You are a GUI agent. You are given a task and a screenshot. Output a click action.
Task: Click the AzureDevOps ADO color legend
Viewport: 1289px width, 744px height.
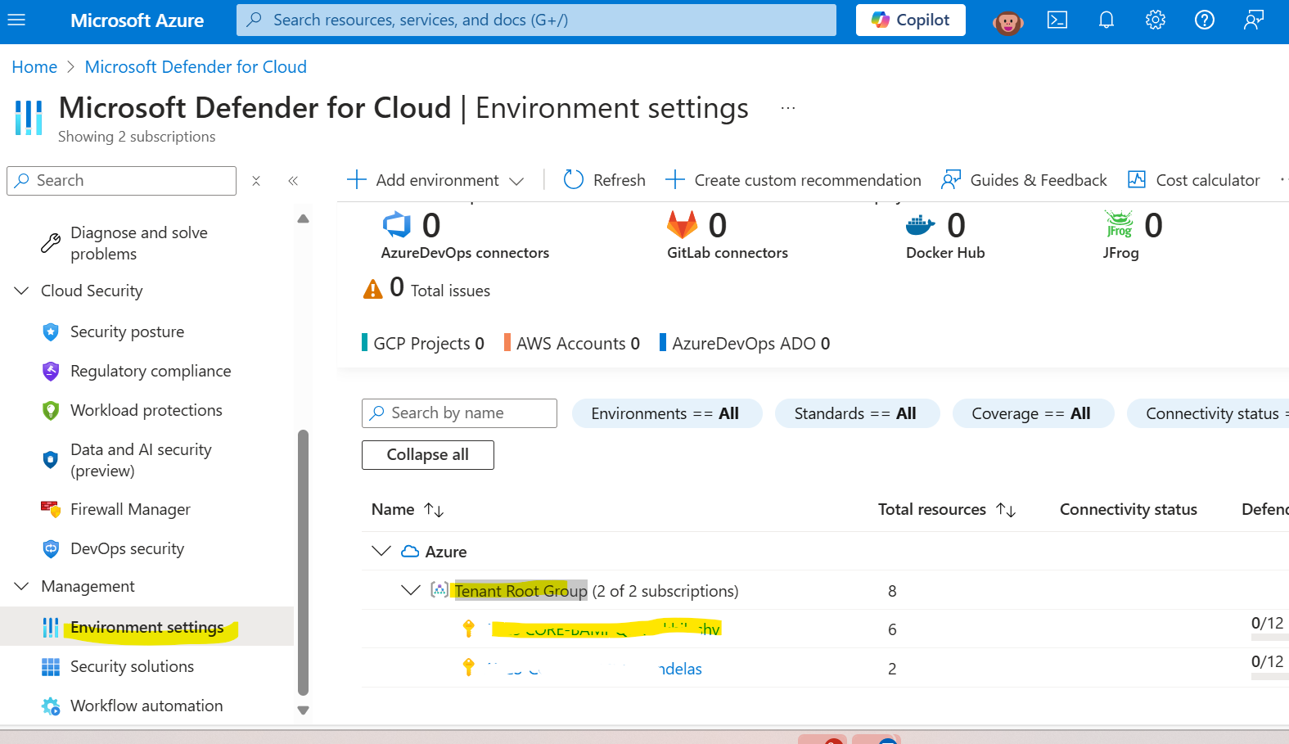point(663,342)
